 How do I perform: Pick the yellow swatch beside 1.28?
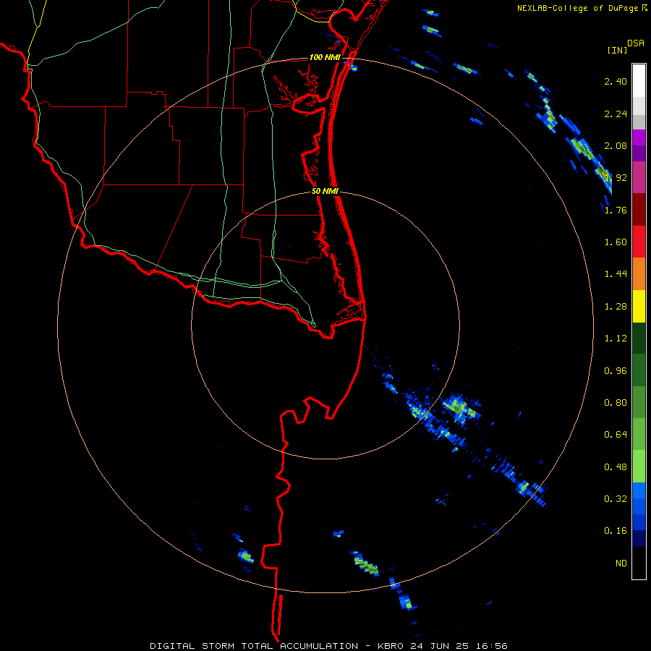point(639,307)
